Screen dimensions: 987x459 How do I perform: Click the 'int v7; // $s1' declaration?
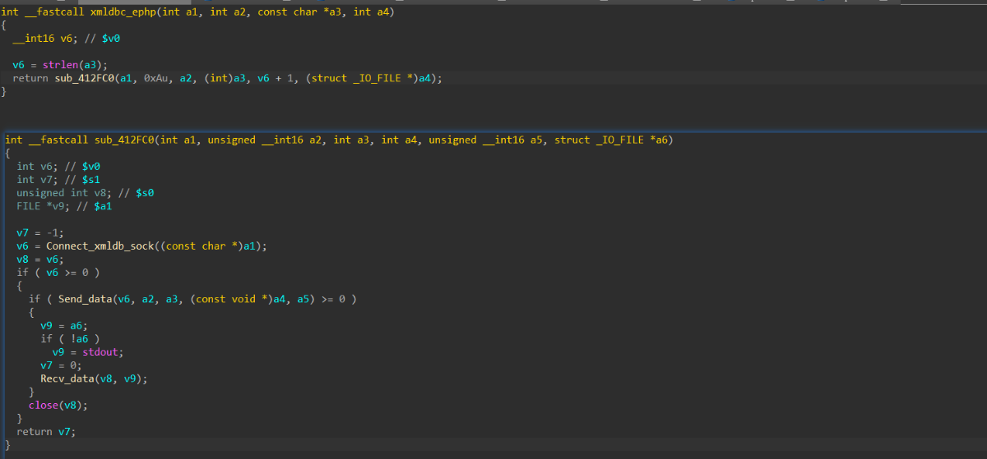pyautogui.click(x=58, y=180)
